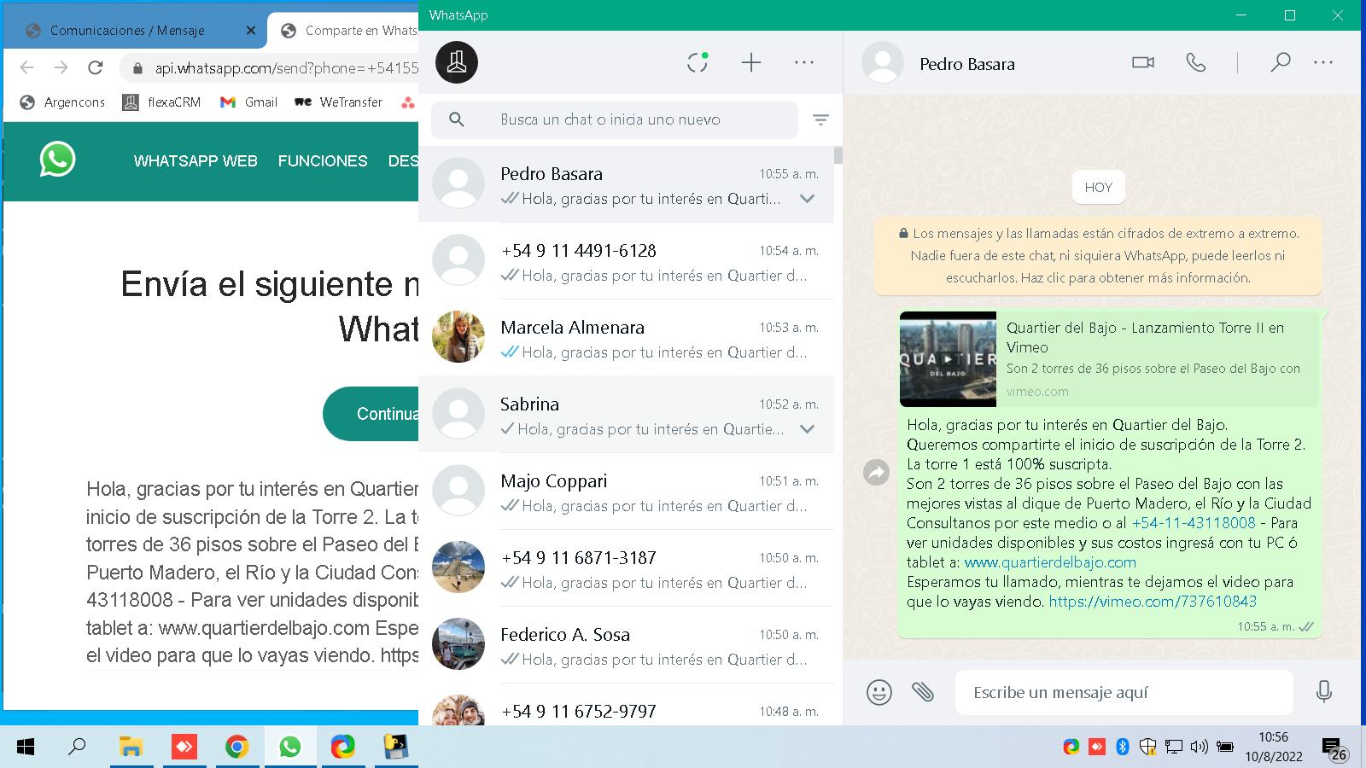Click the WhatsApp logo on the web page
The image size is (1366, 768).
point(57,160)
